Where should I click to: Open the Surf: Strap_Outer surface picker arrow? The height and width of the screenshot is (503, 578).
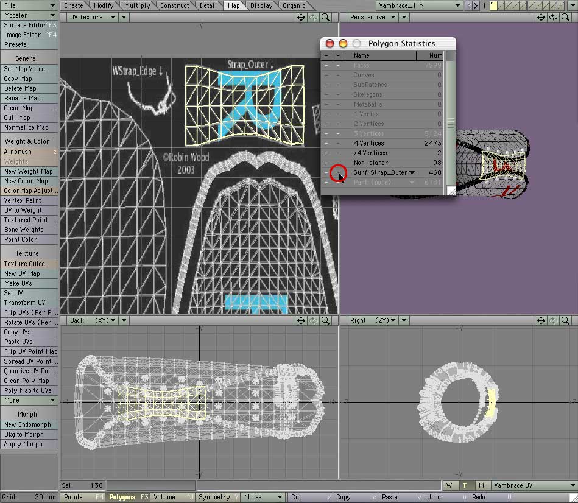(x=412, y=172)
